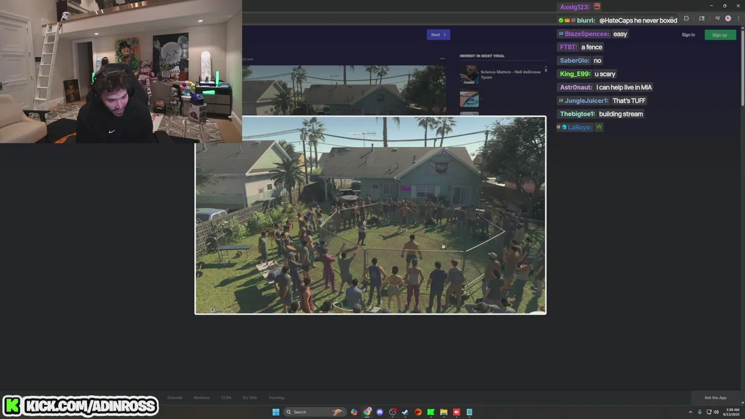Open the second sidebar post thumbnail
The image size is (745, 419).
point(469,99)
